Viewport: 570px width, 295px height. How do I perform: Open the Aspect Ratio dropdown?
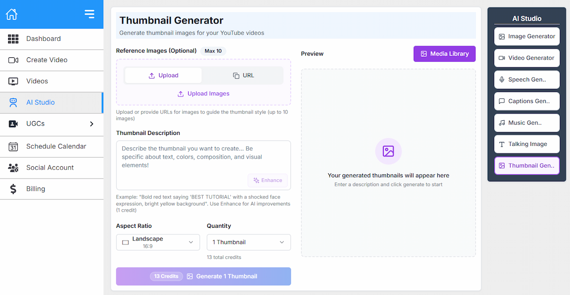(x=158, y=242)
